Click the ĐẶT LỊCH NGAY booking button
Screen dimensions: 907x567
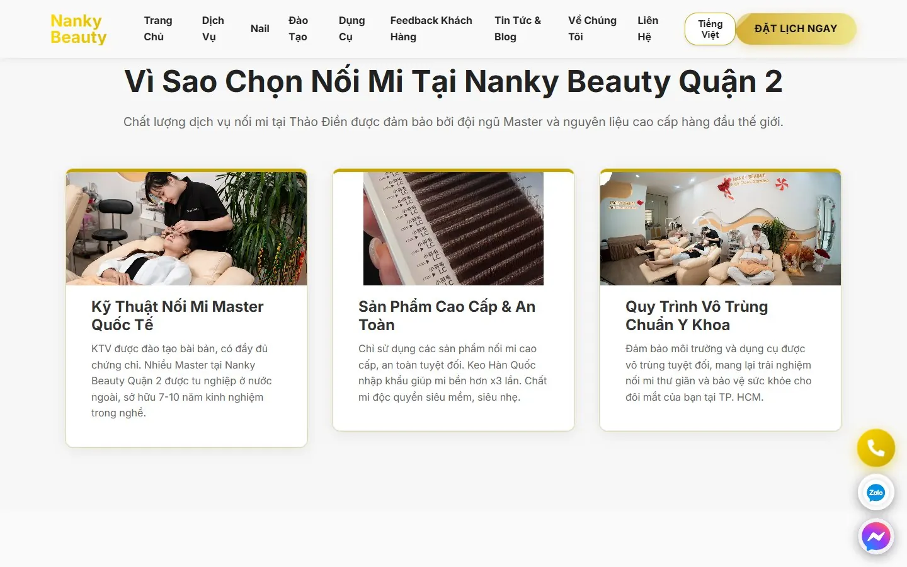pos(796,29)
